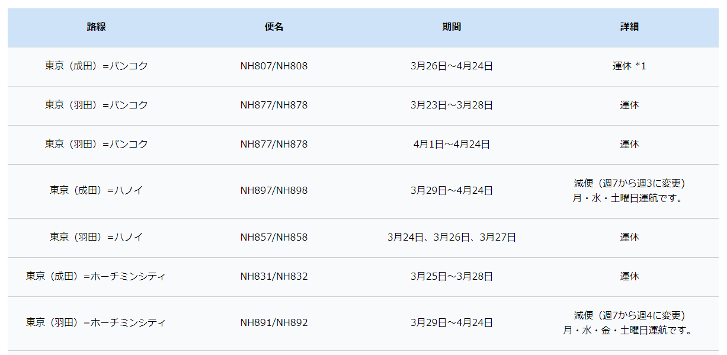The width and height of the screenshot is (727, 355).
Task: Click the 便名 column header
Action: [x=274, y=27]
